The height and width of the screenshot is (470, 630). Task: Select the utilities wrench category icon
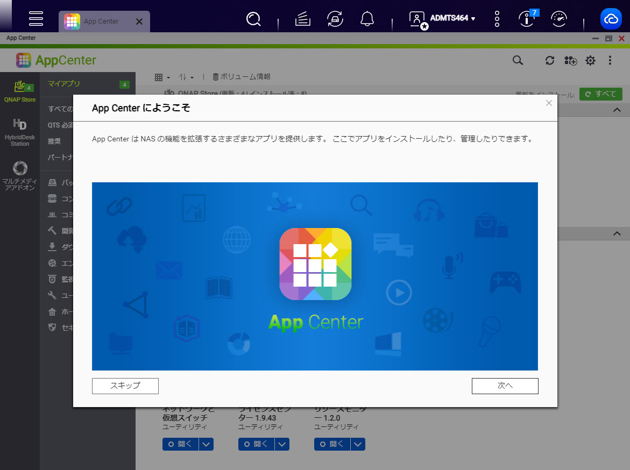coord(52,295)
